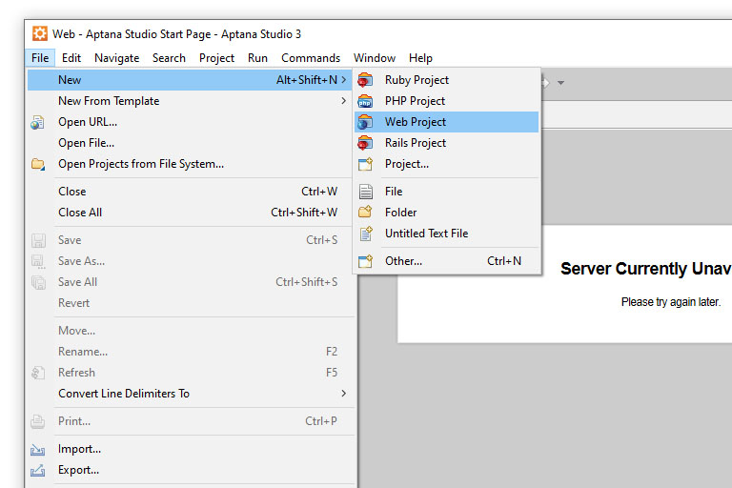Image resolution: width=732 pixels, height=488 pixels.
Task: Open the toolbar dropdown arrow
Action: coord(560,83)
